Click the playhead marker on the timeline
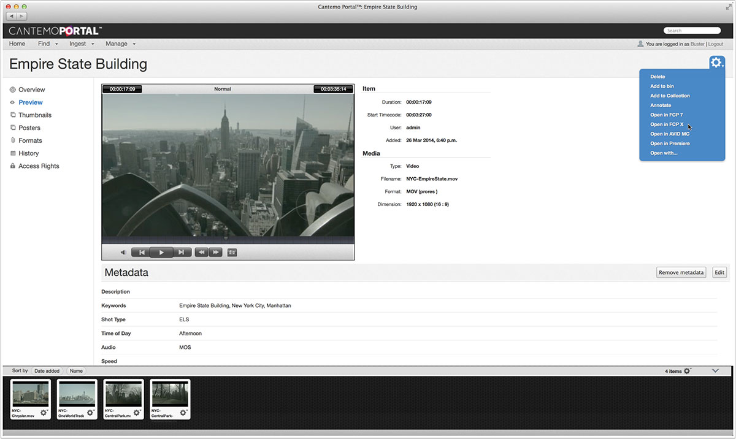The width and height of the screenshot is (736, 439). pos(225,238)
